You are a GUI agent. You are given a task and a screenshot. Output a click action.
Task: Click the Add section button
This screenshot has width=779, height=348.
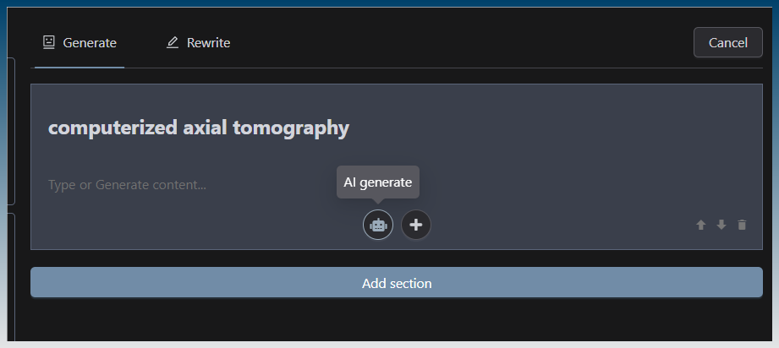click(397, 283)
